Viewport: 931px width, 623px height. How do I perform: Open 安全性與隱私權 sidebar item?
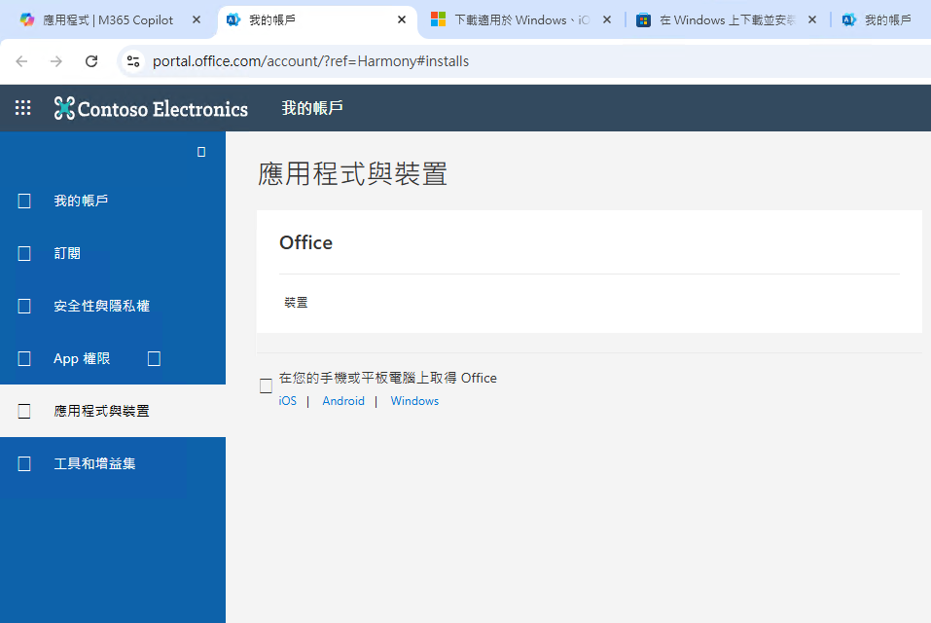[113, 306]
